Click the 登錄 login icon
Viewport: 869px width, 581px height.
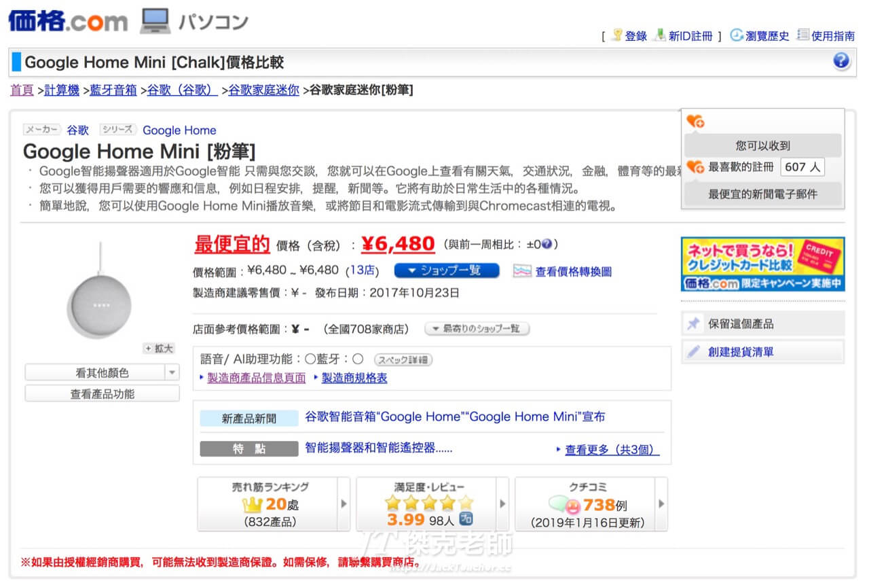[617, 35]
